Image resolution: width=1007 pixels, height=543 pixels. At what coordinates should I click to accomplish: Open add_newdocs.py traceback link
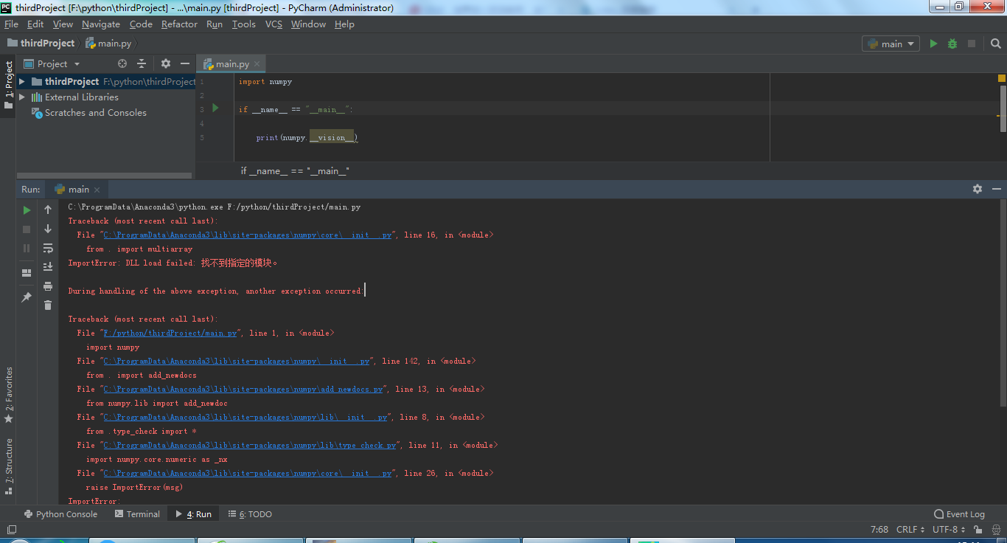point(243,389)
